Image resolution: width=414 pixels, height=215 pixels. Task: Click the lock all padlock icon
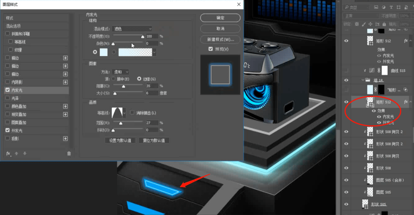pos(384,24)
